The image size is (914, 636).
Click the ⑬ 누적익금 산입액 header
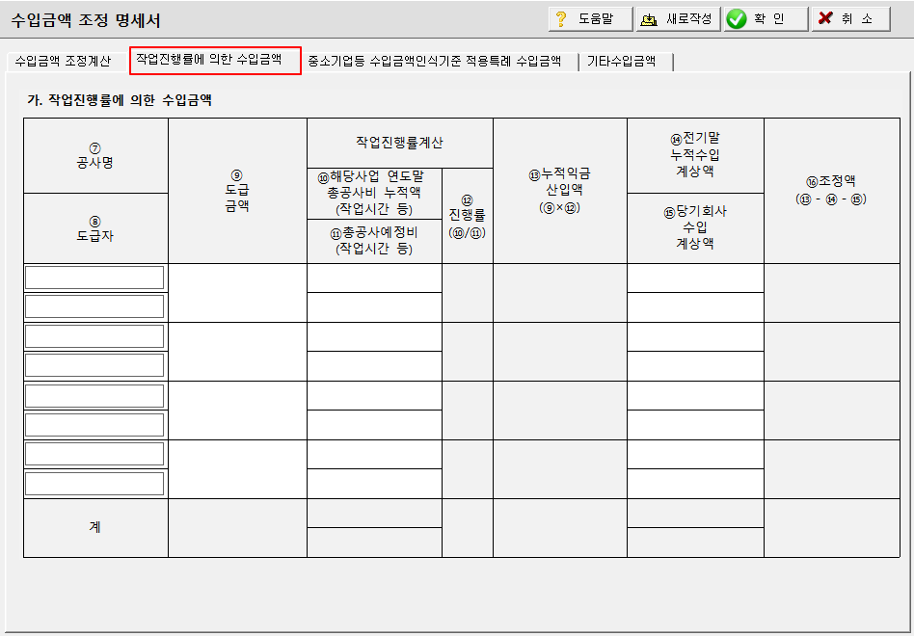click(560, 191)
